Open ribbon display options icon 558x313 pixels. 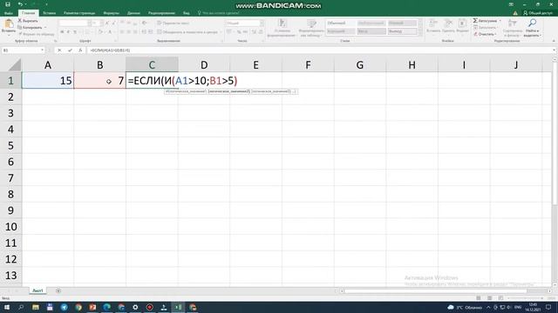click(511, 4)
